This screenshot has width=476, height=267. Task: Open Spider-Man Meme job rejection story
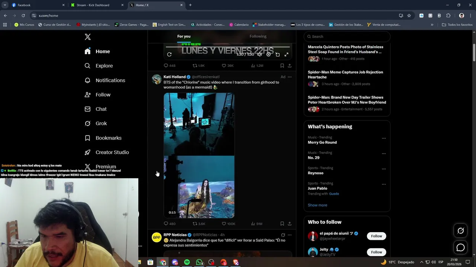point(347,78)
